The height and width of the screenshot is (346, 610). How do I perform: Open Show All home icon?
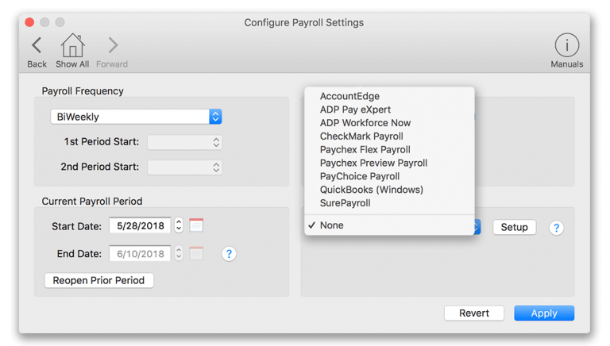(x=72, y=45)
